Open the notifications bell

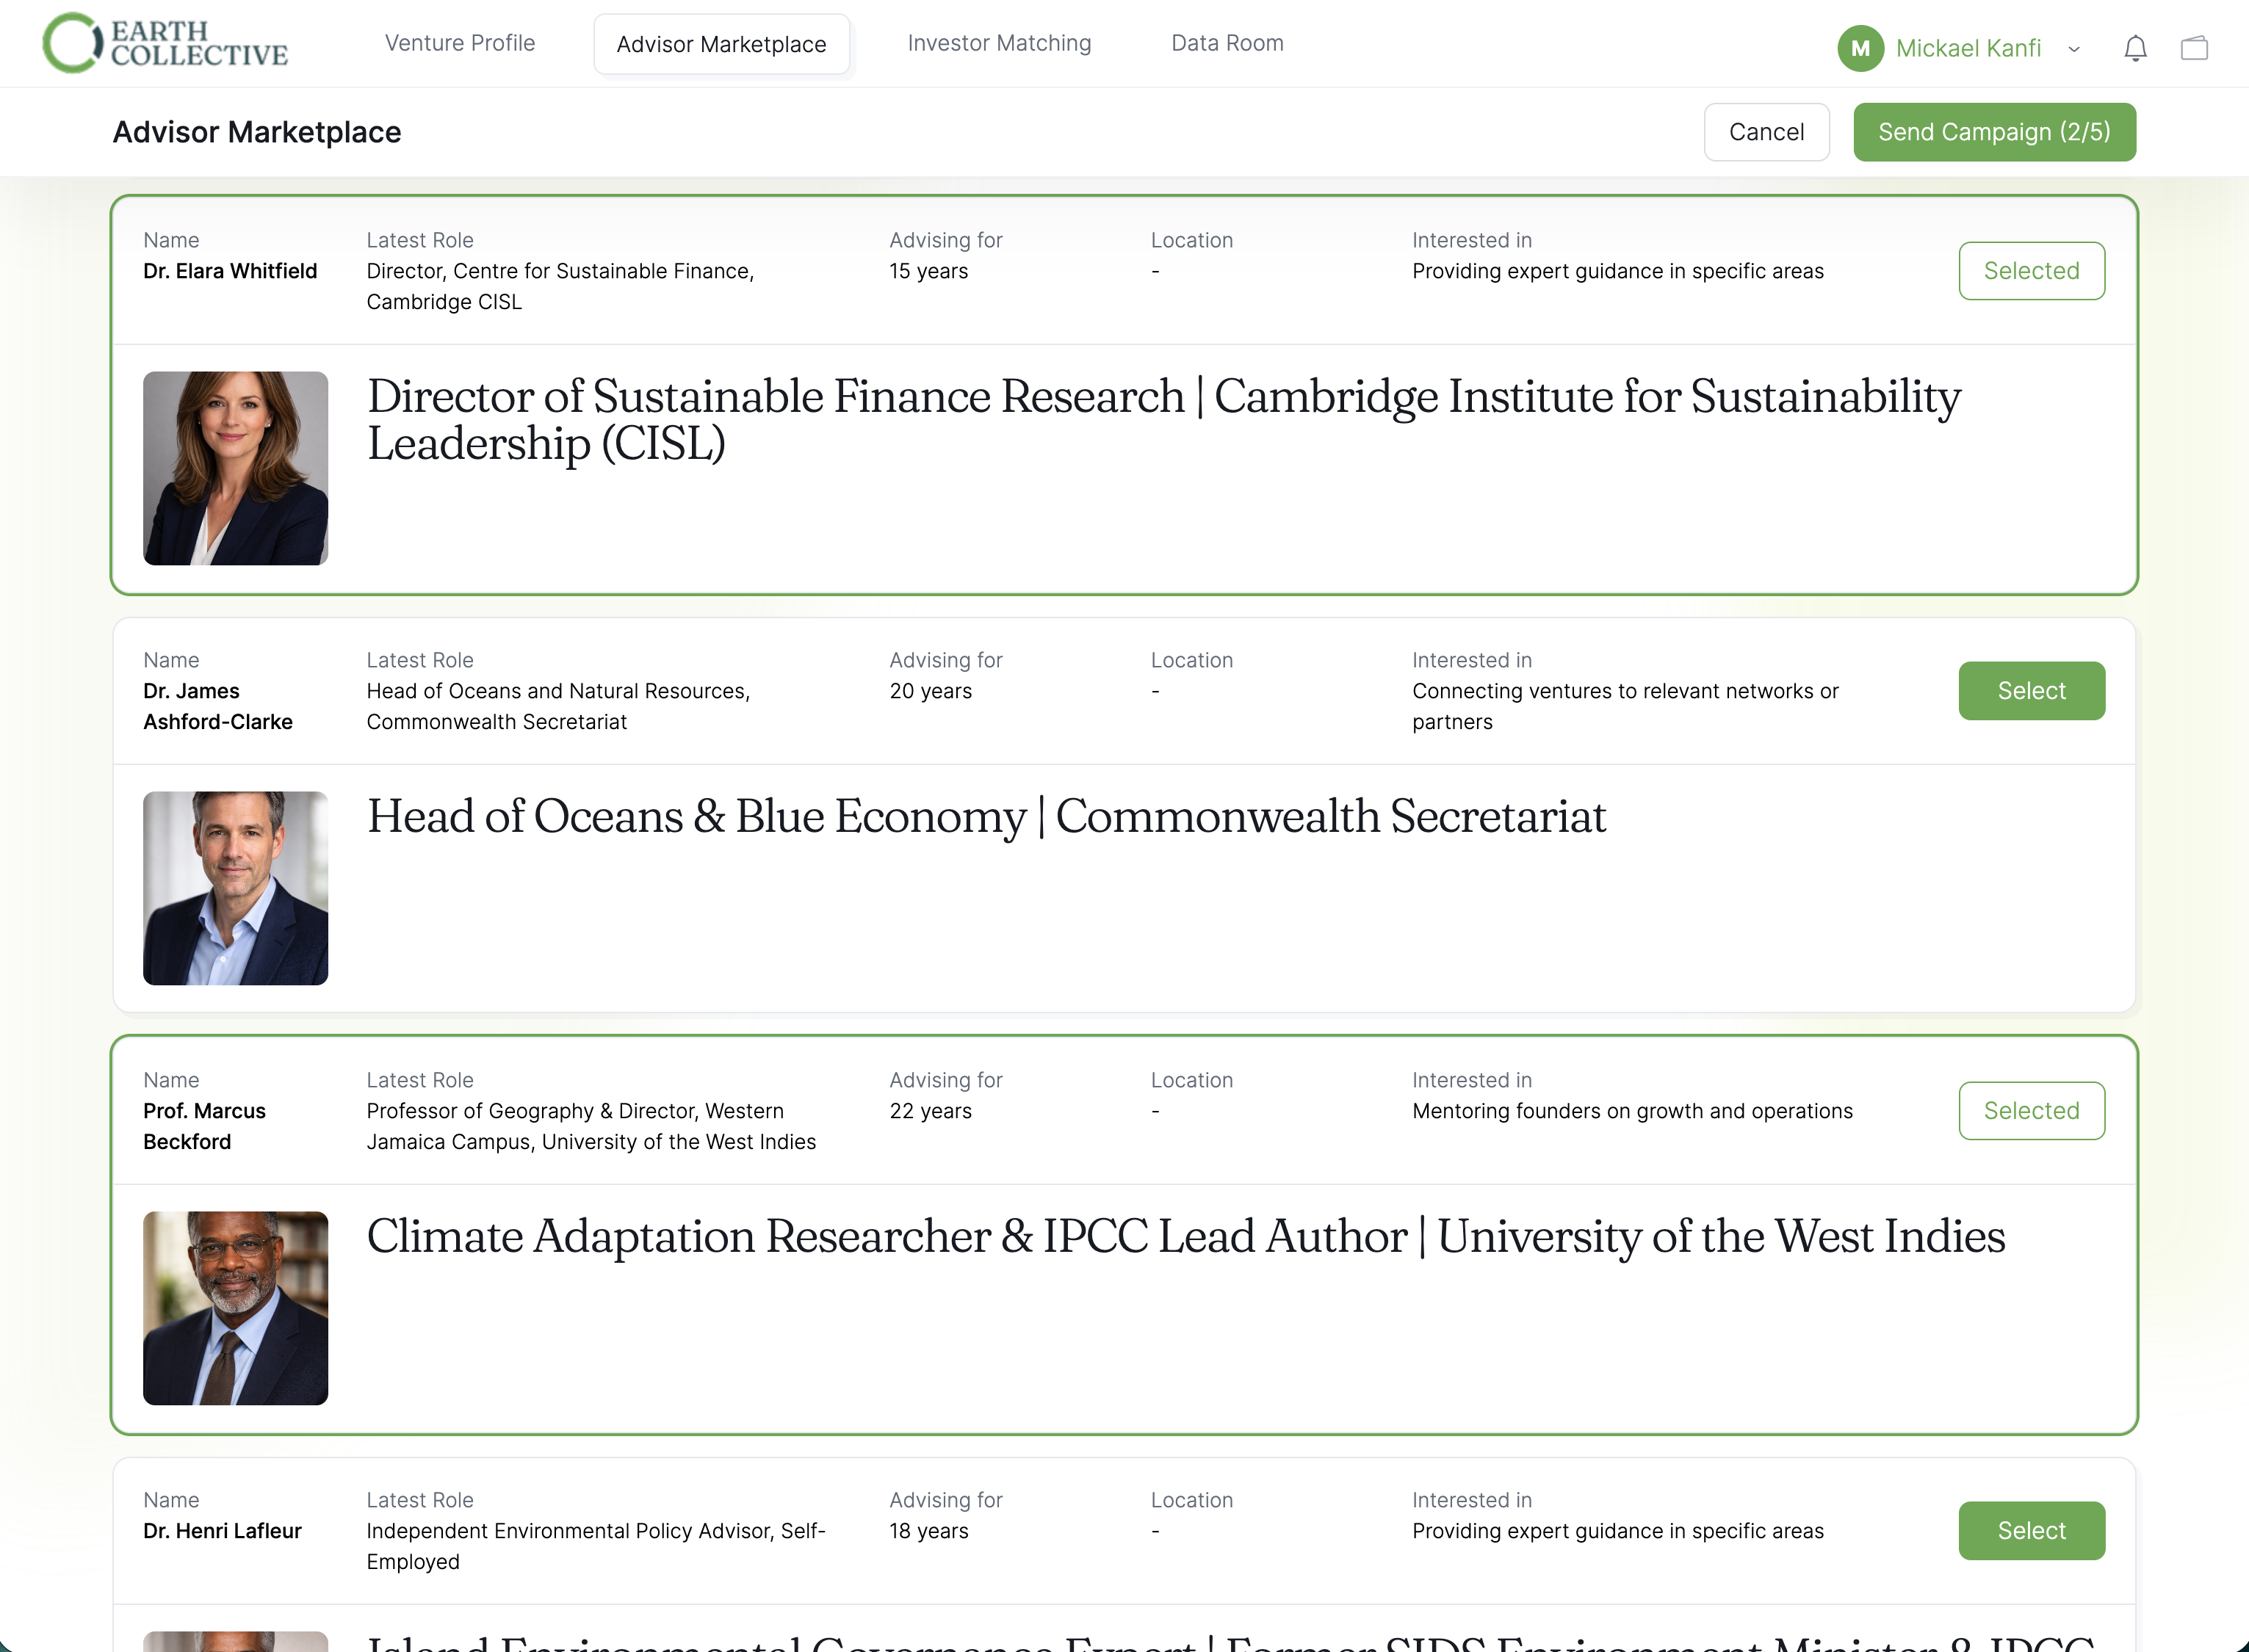[2135, 48]
